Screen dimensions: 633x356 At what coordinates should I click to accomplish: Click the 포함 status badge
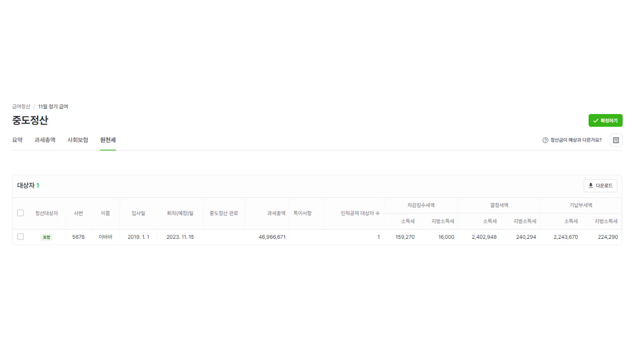point(47,237)
